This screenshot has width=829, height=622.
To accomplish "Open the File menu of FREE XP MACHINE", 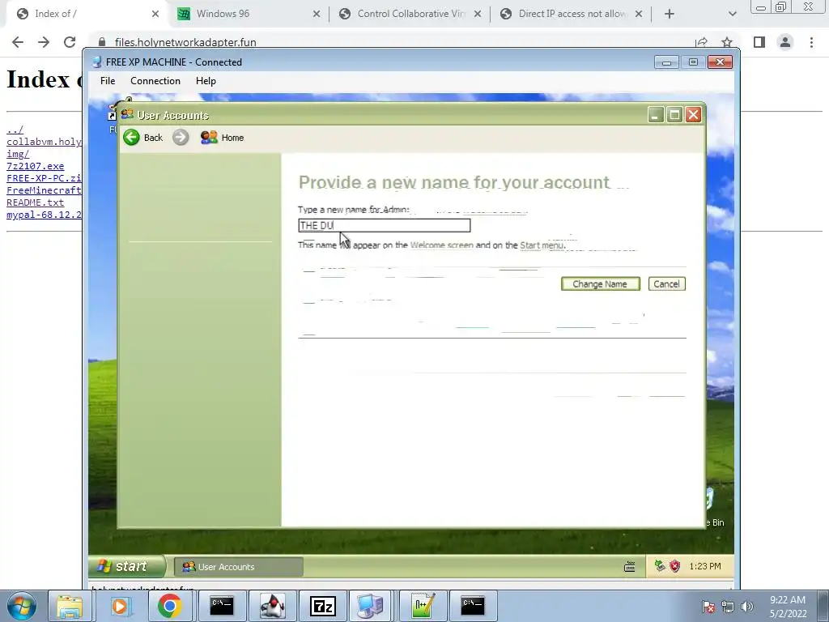I will click(108, 81).
